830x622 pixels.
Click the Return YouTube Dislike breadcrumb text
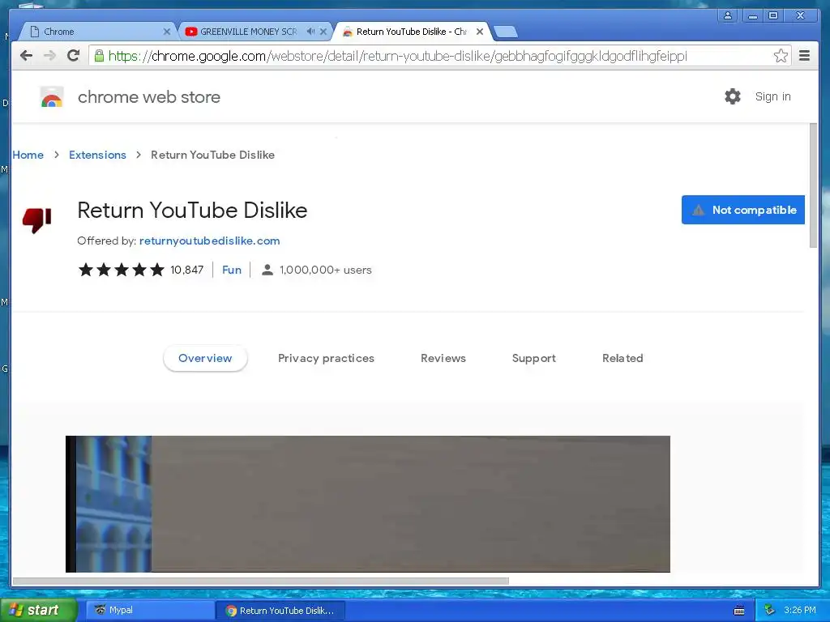pos(213,155)
